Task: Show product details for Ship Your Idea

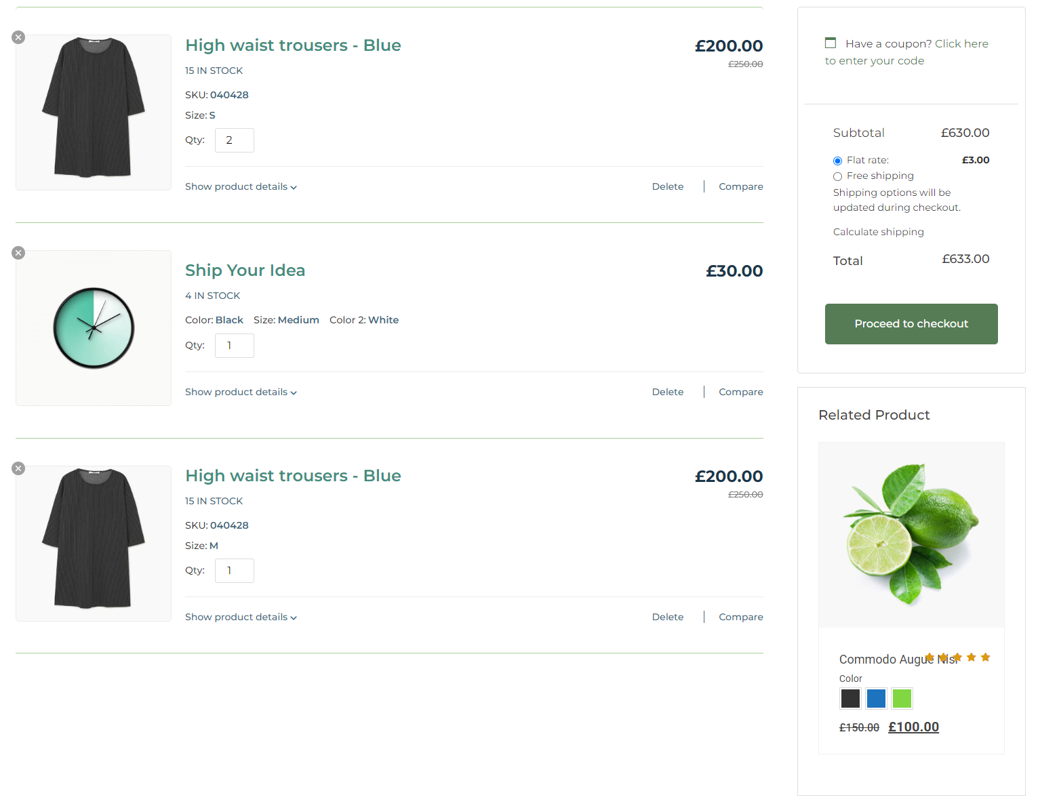Action: pyautogui.click(x=241, y=392)
